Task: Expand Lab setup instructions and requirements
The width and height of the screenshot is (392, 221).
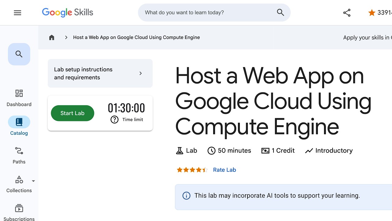Action: [100, 73]
